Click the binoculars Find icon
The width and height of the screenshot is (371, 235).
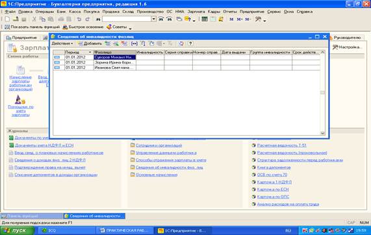98,19
